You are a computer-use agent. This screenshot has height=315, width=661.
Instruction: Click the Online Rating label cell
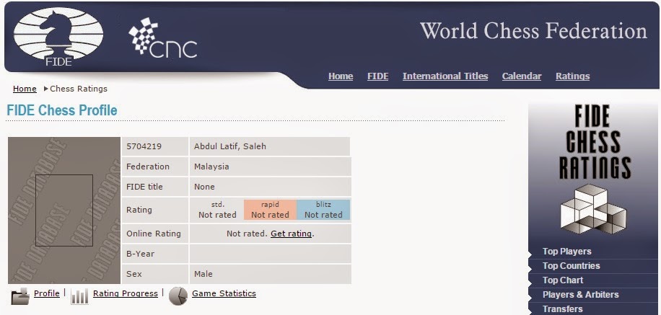click(154, 234)
